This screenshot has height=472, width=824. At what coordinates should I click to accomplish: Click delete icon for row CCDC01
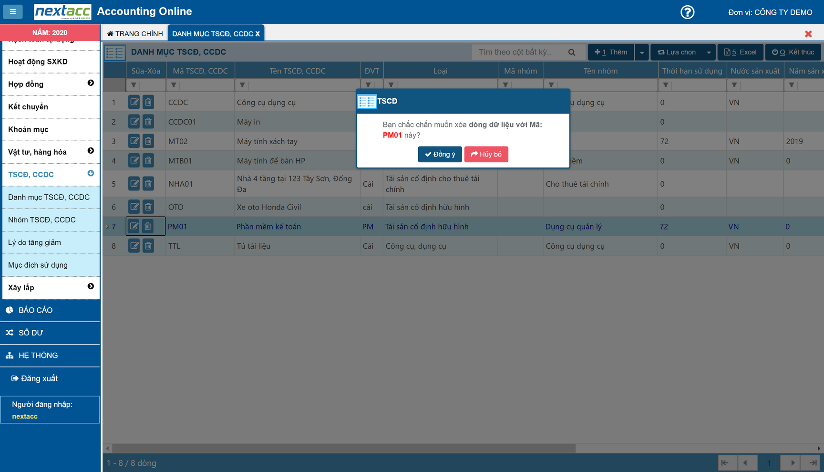coord(148,122)
